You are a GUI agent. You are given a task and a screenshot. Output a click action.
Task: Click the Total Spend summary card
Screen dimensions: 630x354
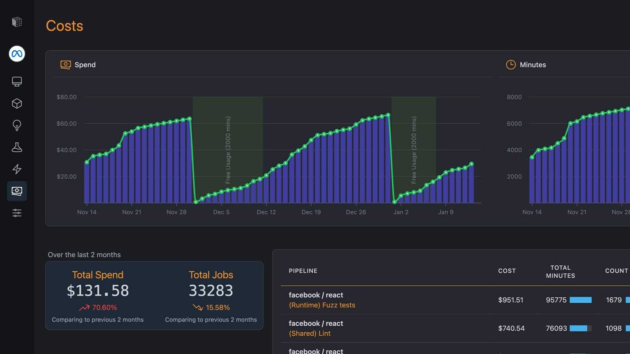click(98, 295)
